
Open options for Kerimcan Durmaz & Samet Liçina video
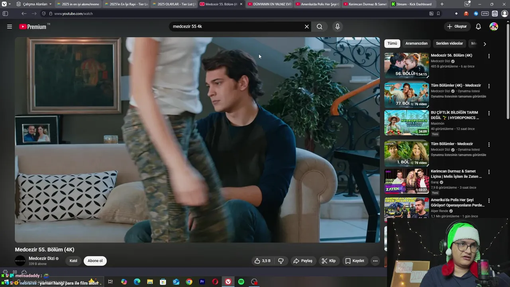coord(489,172)
